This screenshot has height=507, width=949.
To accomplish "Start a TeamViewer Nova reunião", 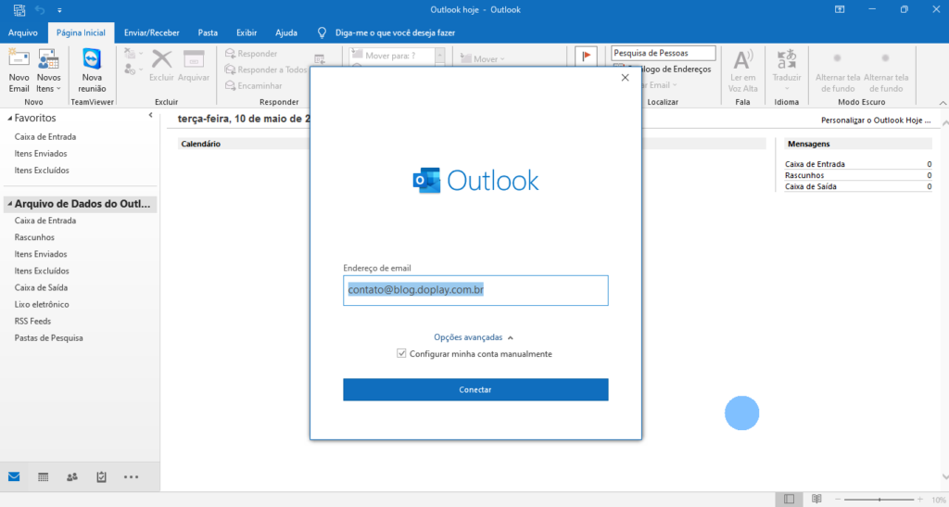I will (92, 70).
